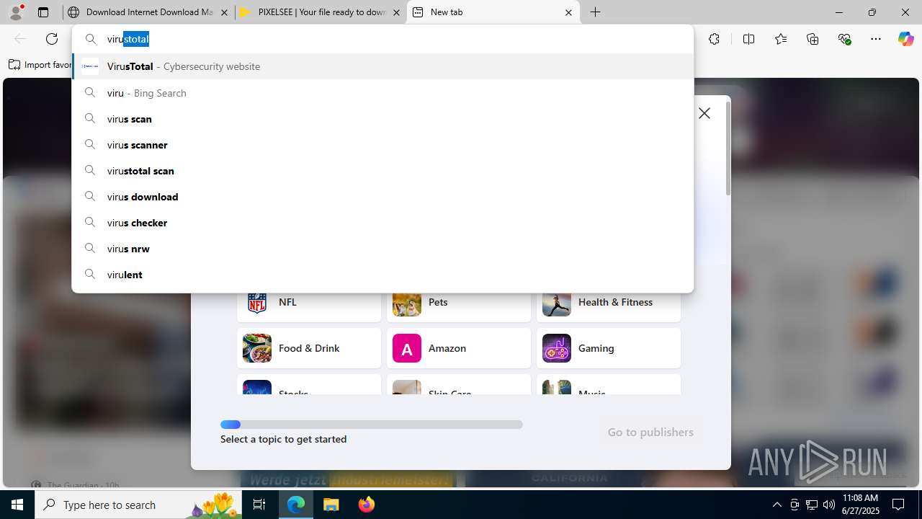This screenshot has height=519, width=922.
Task: Show hidden system tray icons
Action: (776, 505)
